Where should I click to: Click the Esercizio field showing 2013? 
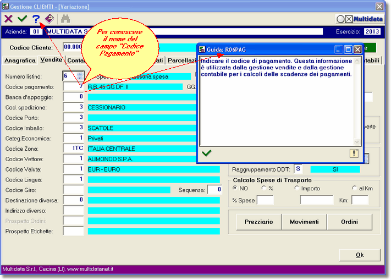pos(372,31)
